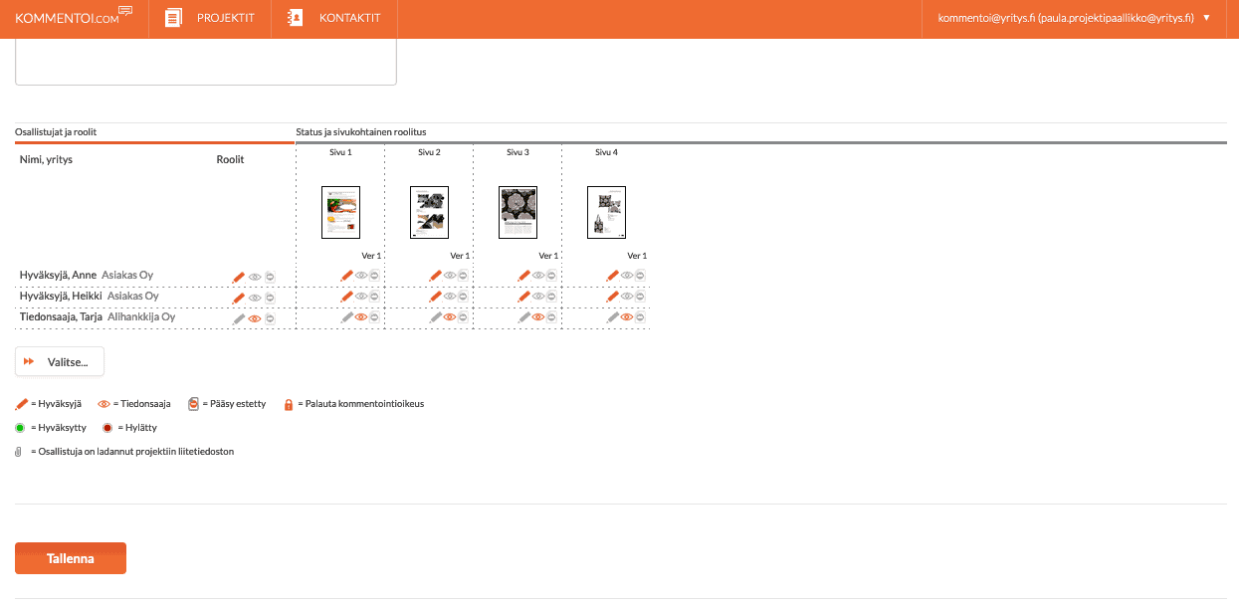Select the Osallistujat ja roolit tab
This screenshot has width=1239, height=610.
(x=56, y=131)
